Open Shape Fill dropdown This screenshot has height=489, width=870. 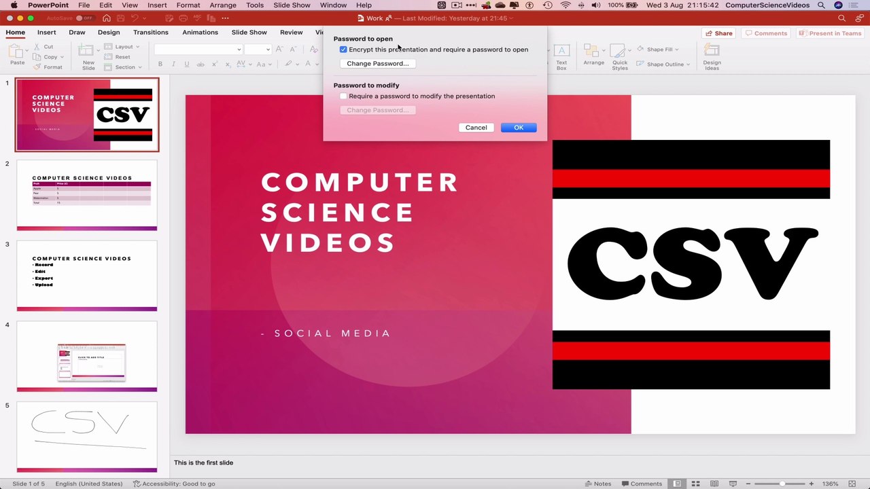[x=658, y=50]
